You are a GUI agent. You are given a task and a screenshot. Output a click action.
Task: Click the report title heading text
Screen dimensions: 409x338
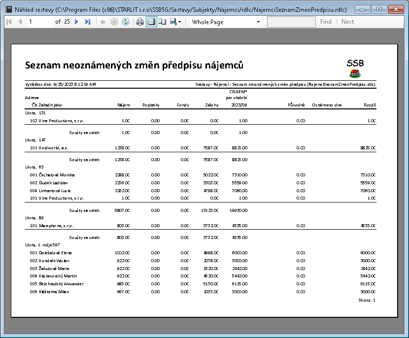click(134, 66)
